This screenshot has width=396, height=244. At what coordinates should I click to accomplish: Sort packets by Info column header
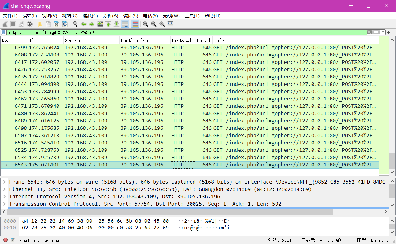[x=296, y=40]
